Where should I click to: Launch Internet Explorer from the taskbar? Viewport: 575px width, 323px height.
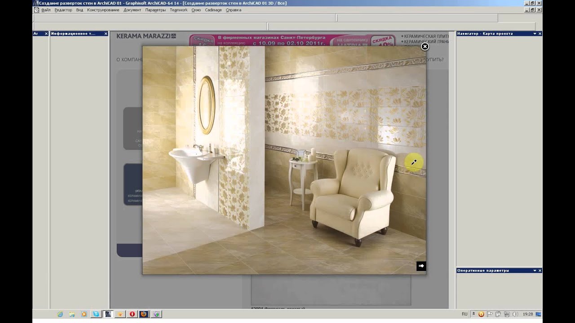60,314
